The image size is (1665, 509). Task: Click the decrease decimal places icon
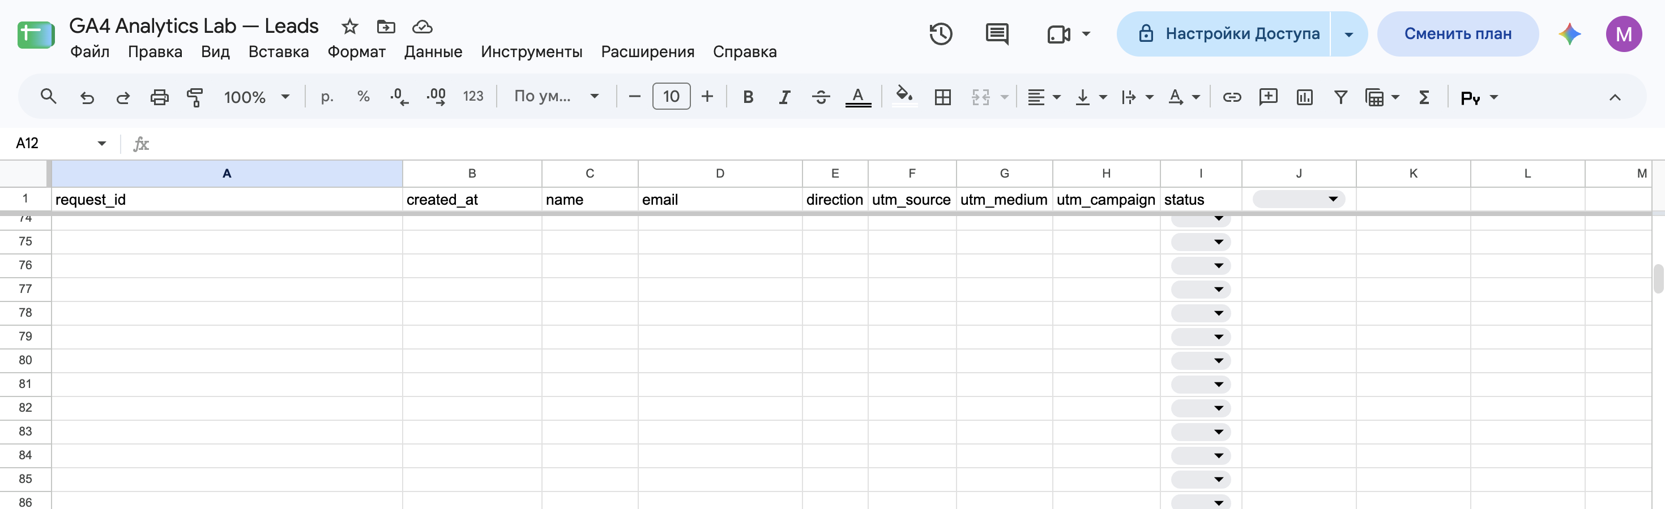point(399,97)
